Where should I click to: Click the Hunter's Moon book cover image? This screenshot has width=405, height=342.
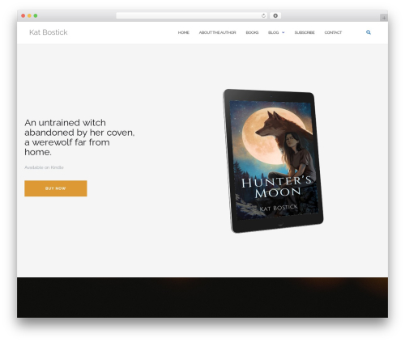(273, 161)
